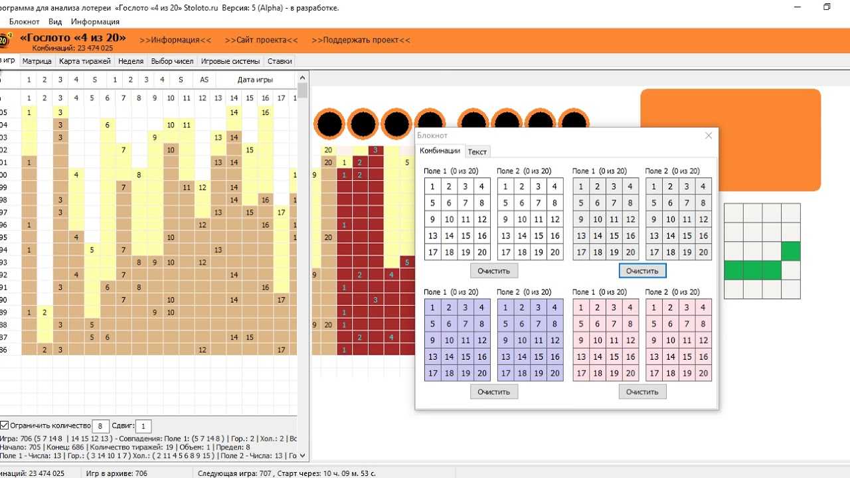Go to the Игровые системы tab
The height and width of the screenshot is (478, 850).
230,61
